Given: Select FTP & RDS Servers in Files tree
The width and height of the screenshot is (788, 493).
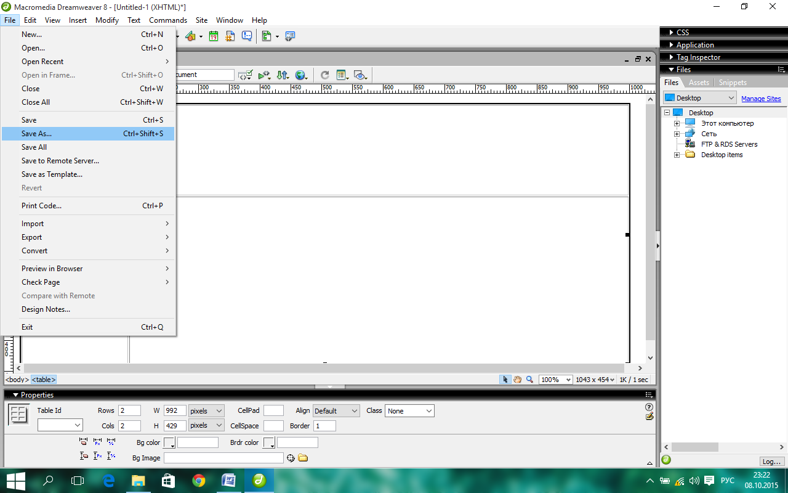Looking at the screenshot, I should (x=729, y=144).
